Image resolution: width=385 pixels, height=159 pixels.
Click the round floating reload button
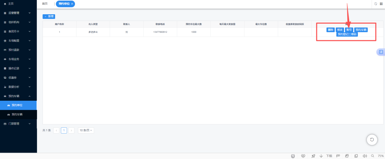point(372,140)
